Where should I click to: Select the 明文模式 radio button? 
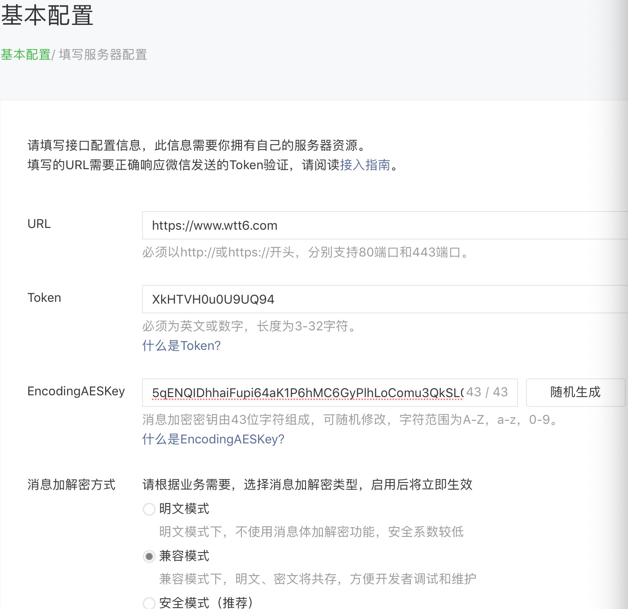(x=149, y=509)
